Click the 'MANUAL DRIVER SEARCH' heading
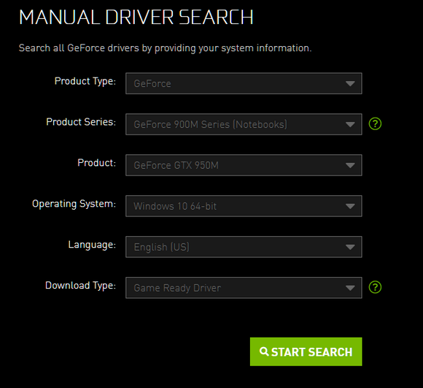Viewport: 423px width, 388px height. point(136,18)
